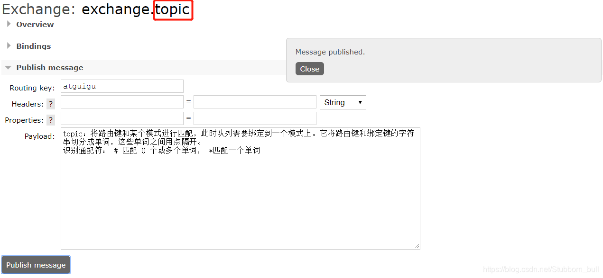Screen dimensions: 603x278
Task: Click the Publish message button
Action: pos(36,265)
